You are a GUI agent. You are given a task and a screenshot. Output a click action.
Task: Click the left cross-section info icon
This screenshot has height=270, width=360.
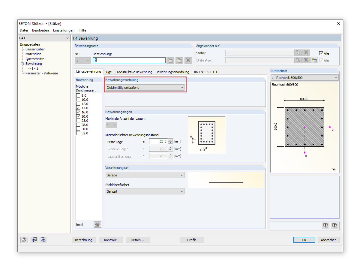(325, 226)
